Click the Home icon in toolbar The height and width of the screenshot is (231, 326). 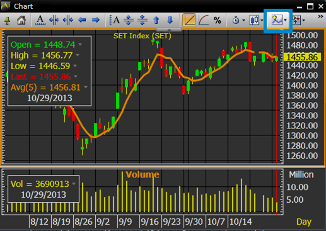pyautogui.click(x=21, y=20)
